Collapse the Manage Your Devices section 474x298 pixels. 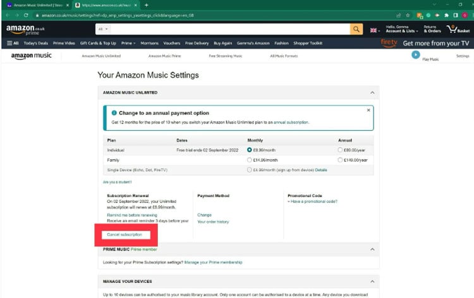(372, 282)
